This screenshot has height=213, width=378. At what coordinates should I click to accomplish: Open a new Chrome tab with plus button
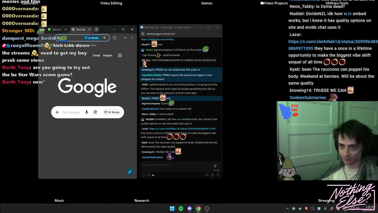pyautogui.click(x=96, y=29)
